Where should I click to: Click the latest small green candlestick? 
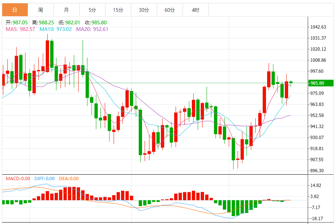coord(291,83)
